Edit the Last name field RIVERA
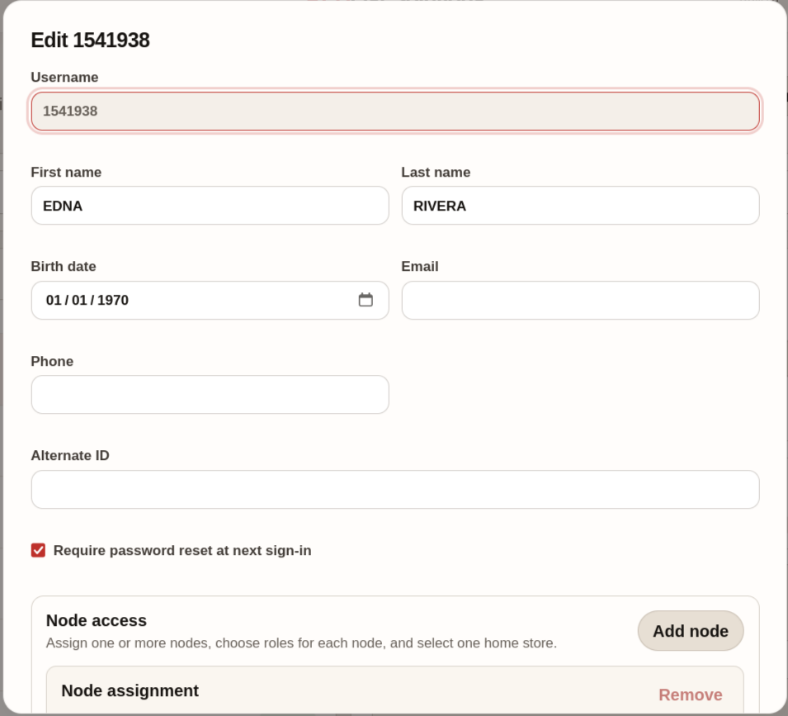This screenshot has width=788, height=716. (580, 206)
